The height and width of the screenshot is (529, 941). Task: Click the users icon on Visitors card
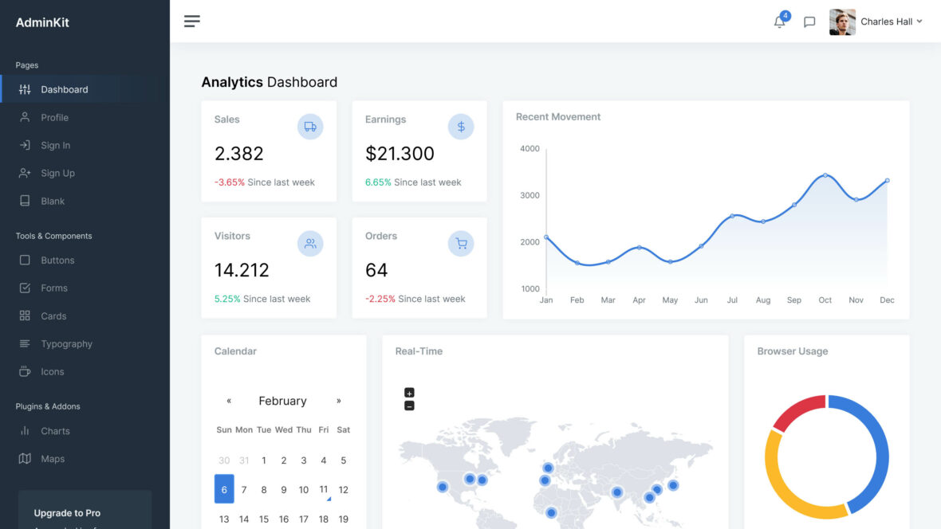309,243
